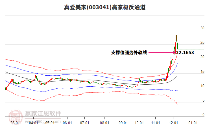Click the label 支撑位强势外轨线
Screen dimensions: 205x127
[129, 52]
